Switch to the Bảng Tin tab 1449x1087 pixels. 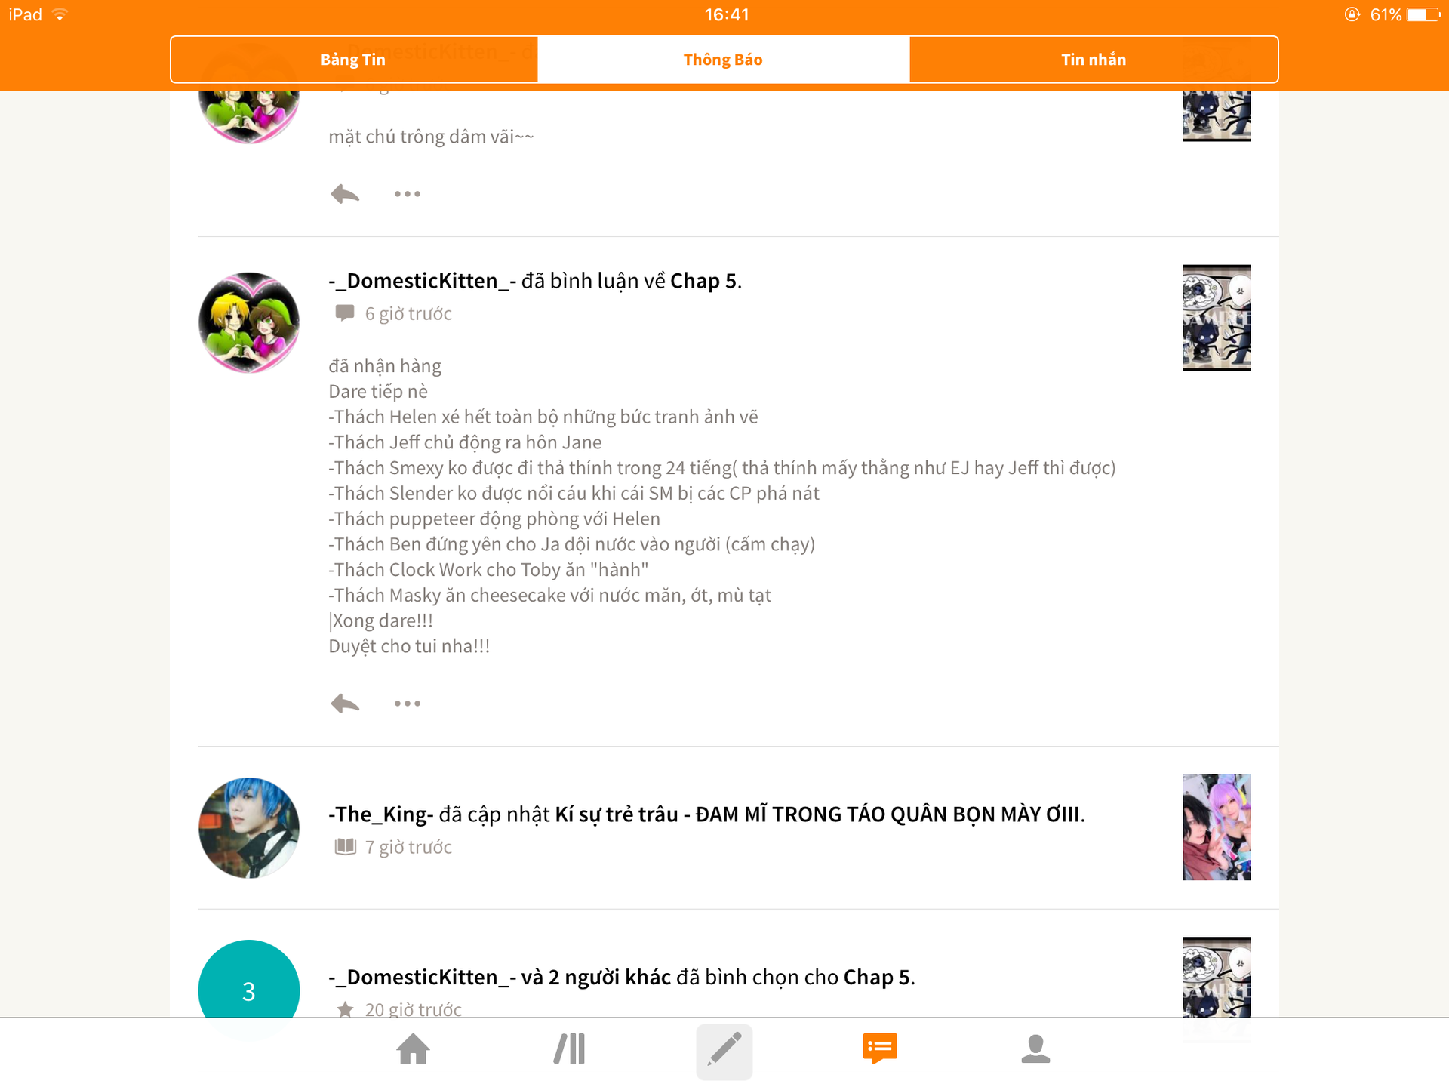(354, 60)
